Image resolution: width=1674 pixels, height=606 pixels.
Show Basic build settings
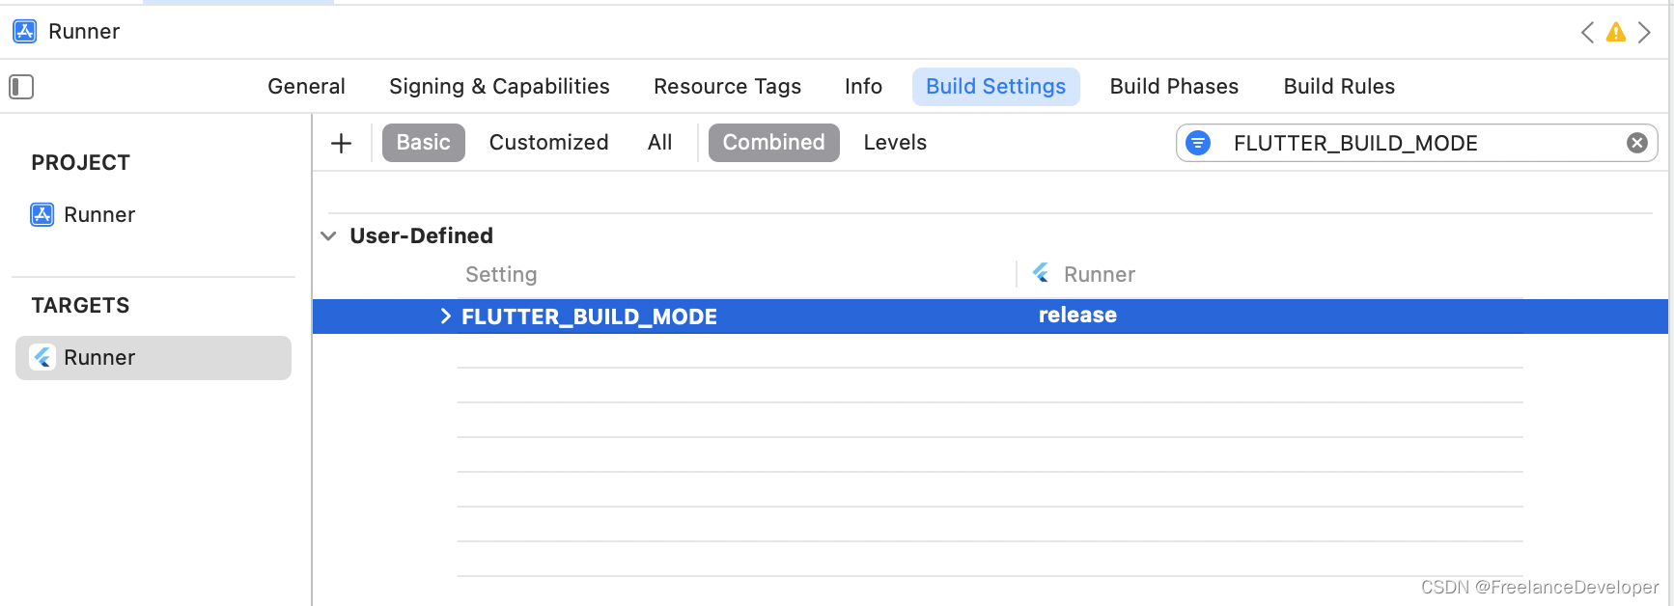(x=424, y=143)
